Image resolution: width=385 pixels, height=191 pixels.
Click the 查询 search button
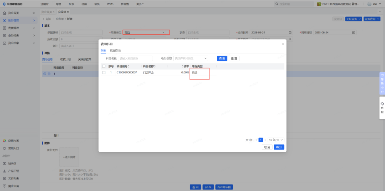coord(221,58)
